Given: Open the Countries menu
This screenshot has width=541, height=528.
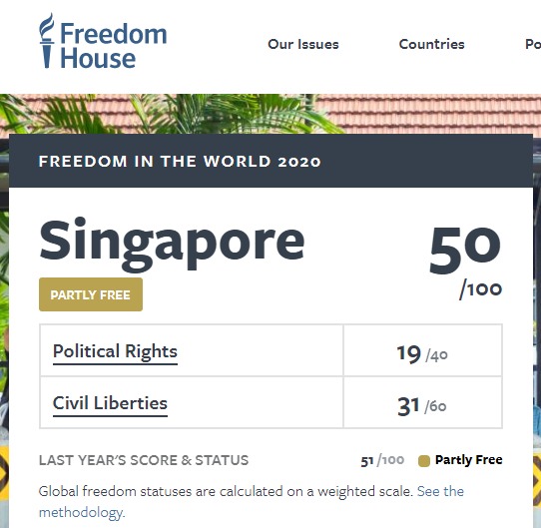Looking at the screenshot, I should (431, 44).
